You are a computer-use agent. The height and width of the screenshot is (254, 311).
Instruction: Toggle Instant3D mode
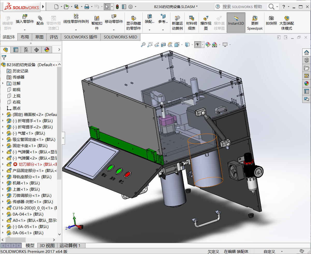236,23
